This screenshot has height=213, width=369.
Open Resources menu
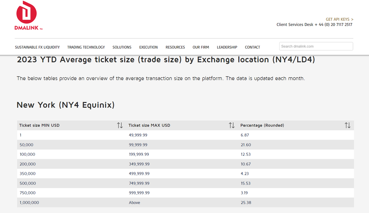(x=175, y=47)
